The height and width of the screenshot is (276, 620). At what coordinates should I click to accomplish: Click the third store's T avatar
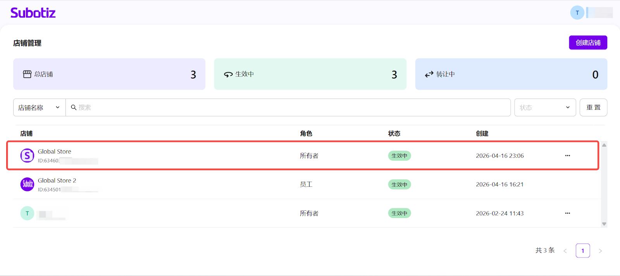tap(27, 213)
